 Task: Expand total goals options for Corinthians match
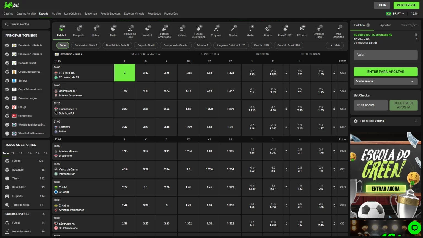point(334,91)
